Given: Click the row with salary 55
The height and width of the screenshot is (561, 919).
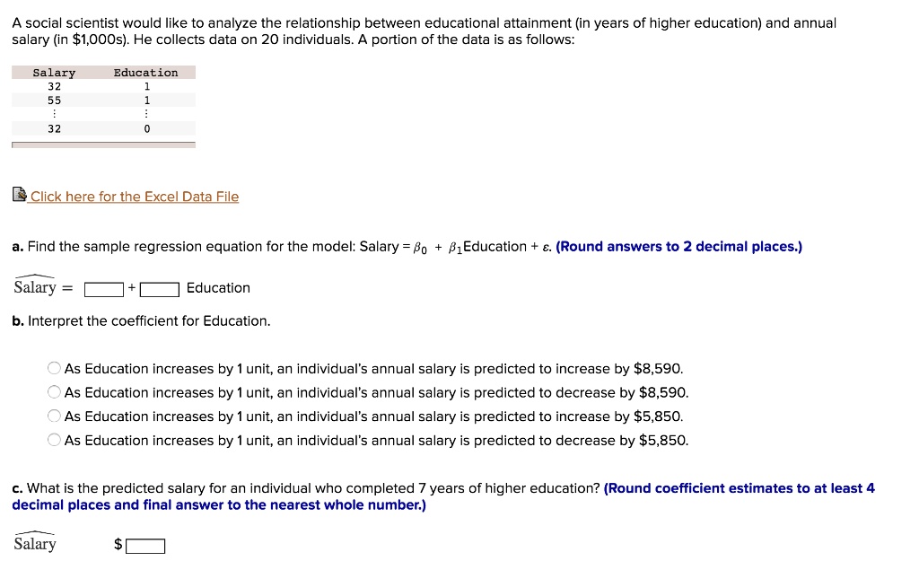Looking at the screenshot, I should coord(55,100).
